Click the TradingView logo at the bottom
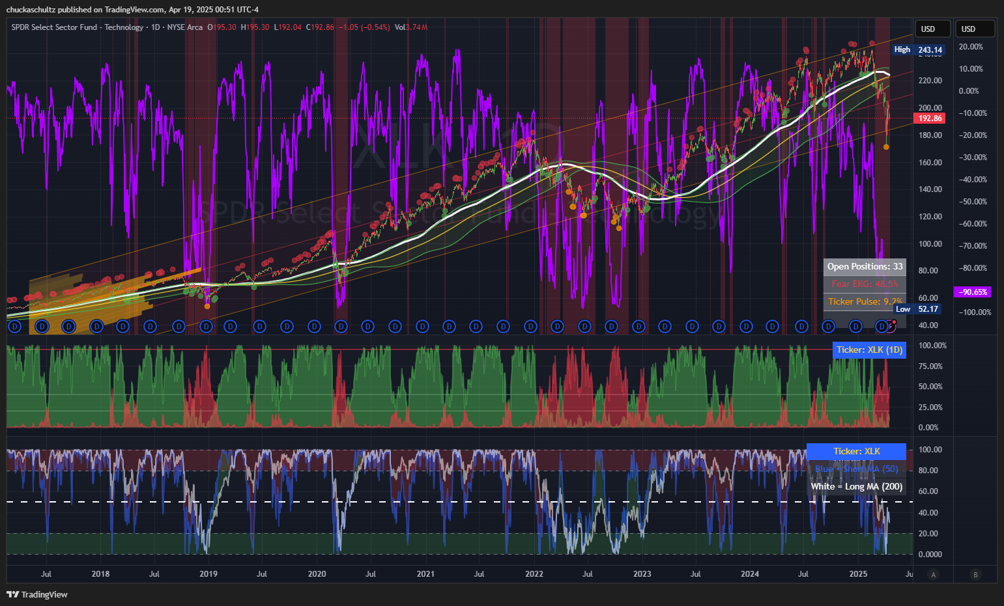 click(37, 594)
